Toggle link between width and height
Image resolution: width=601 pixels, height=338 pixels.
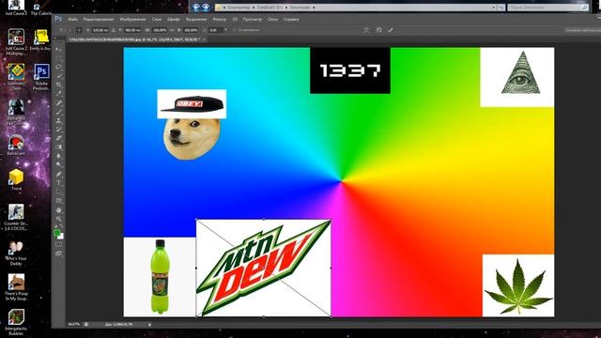[172, 30]
